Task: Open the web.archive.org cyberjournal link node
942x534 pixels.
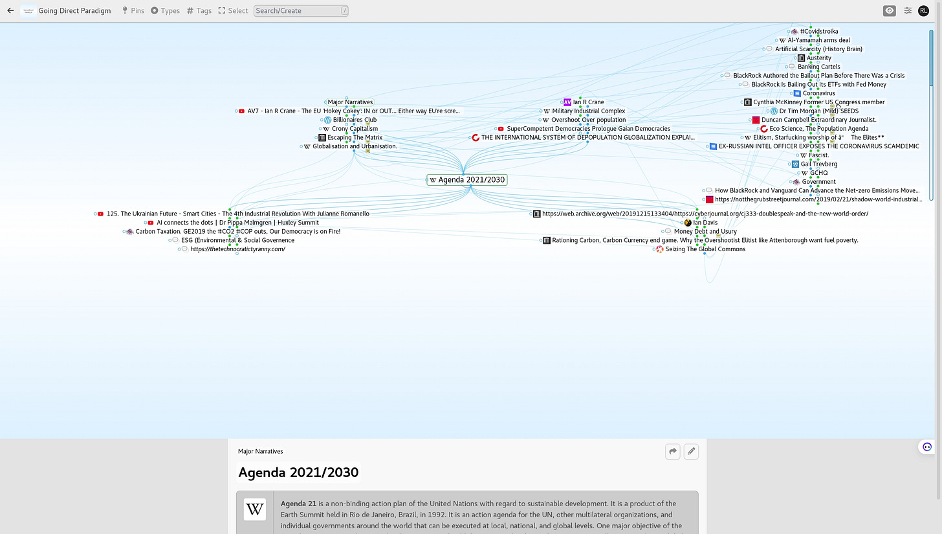Action: pyautogui.click(x=701, y=214)
